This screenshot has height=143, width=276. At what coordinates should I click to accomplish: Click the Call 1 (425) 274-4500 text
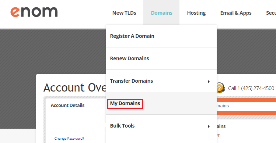coord(251,88)
